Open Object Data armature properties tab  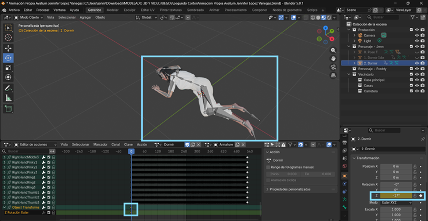point(344,200)
